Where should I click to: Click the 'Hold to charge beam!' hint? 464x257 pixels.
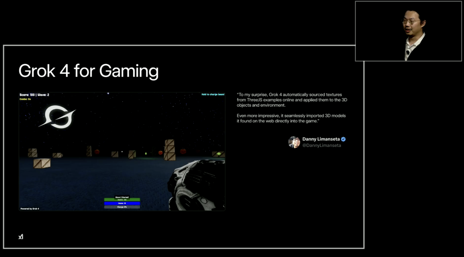[x=213, y=94]
